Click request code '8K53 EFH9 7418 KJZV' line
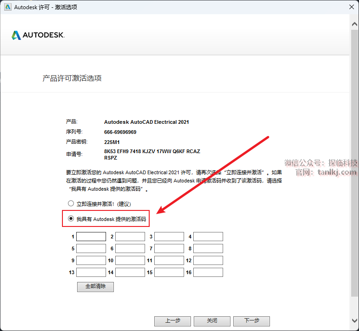 (x=152, y=151)
